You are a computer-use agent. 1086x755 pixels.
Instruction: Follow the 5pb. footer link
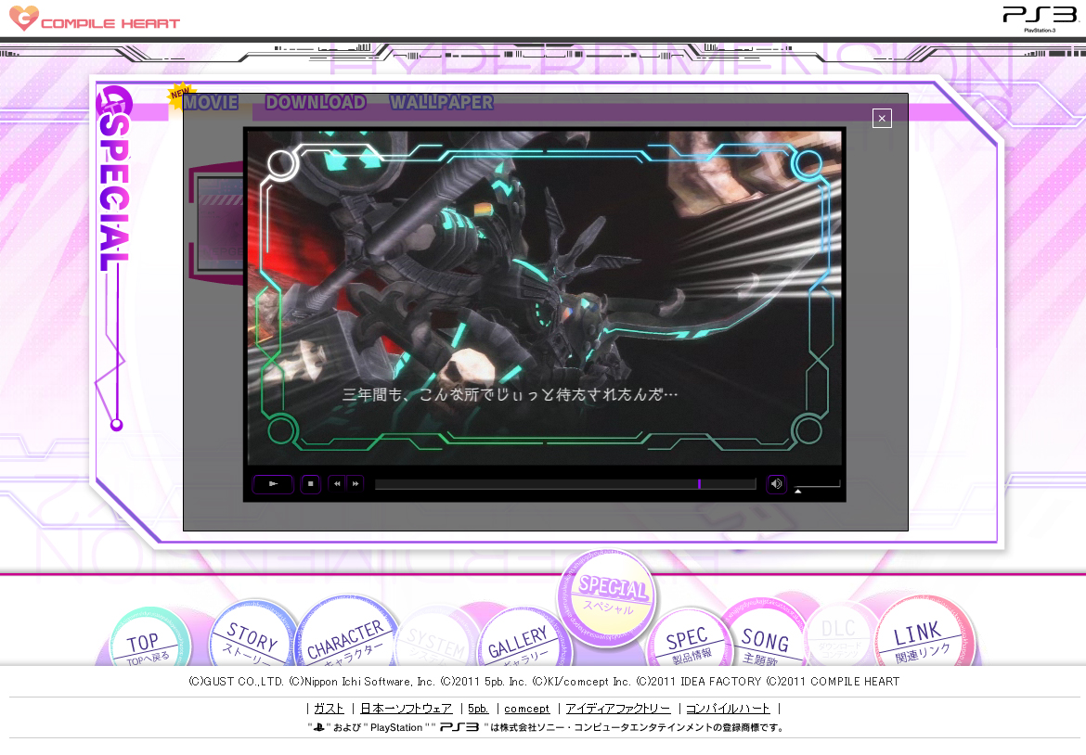[479, 709]
